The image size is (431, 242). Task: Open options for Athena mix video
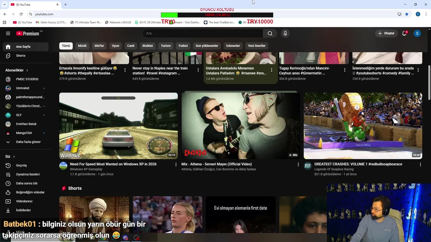pos(298,164)
